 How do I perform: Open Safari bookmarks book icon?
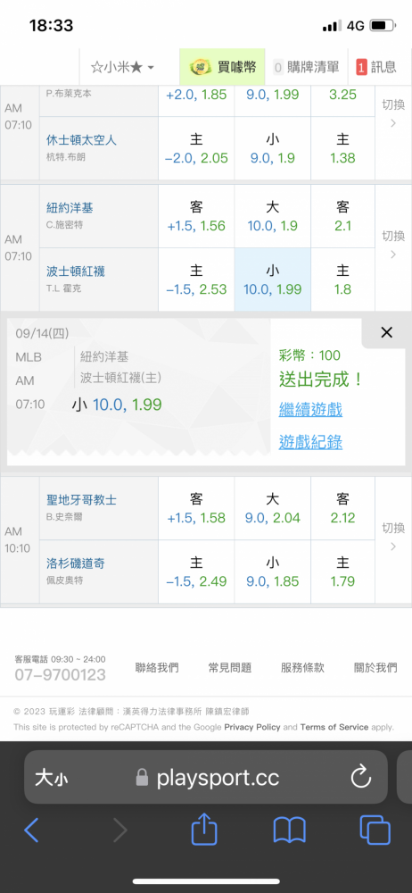tap(290, 830)
